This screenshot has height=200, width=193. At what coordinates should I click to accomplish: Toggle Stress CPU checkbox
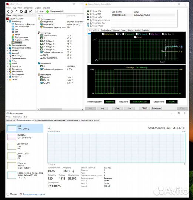click(91, 11)
